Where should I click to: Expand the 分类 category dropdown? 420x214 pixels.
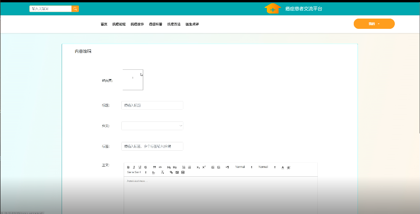pos(152,126)
